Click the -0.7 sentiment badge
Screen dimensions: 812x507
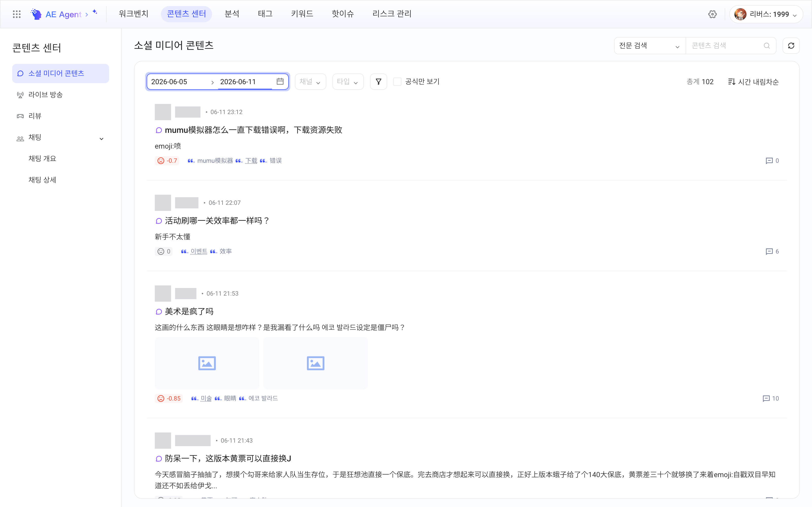[167, 161]
